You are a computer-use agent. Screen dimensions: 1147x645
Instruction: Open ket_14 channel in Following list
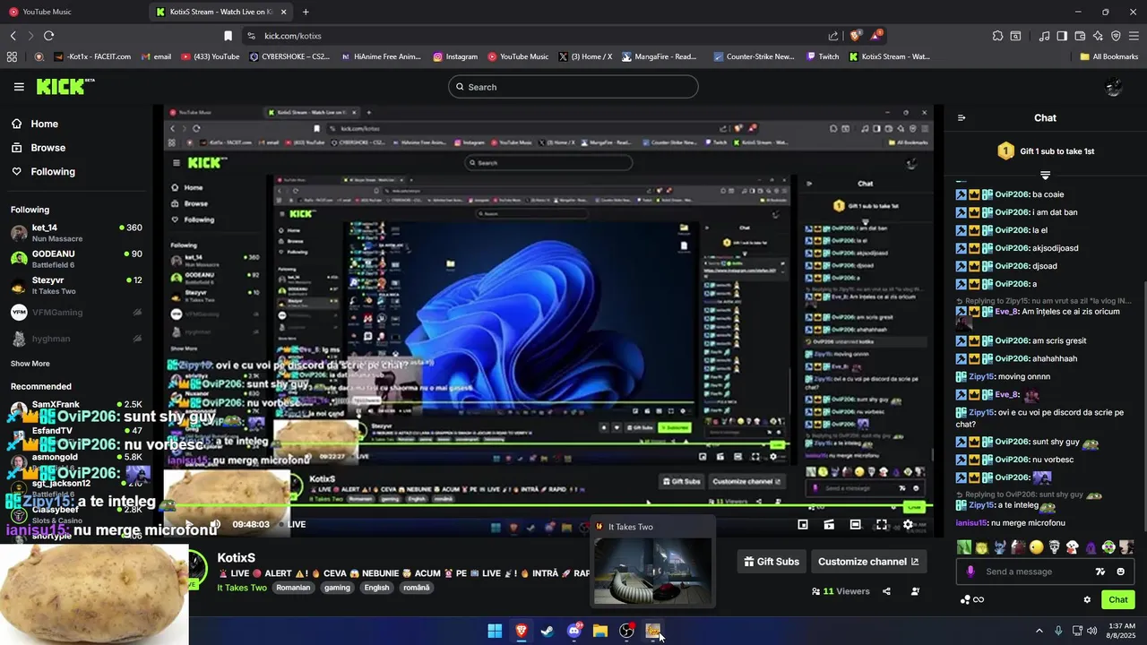pos(76,233)
